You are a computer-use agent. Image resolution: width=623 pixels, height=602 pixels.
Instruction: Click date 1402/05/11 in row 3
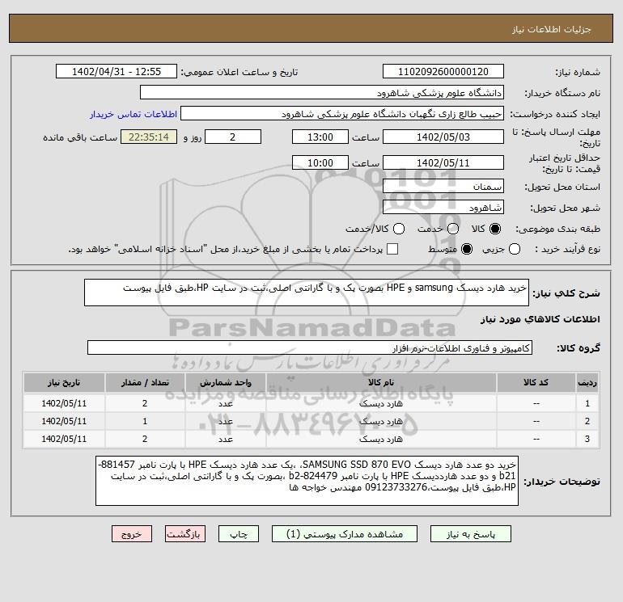pos(64,440)
